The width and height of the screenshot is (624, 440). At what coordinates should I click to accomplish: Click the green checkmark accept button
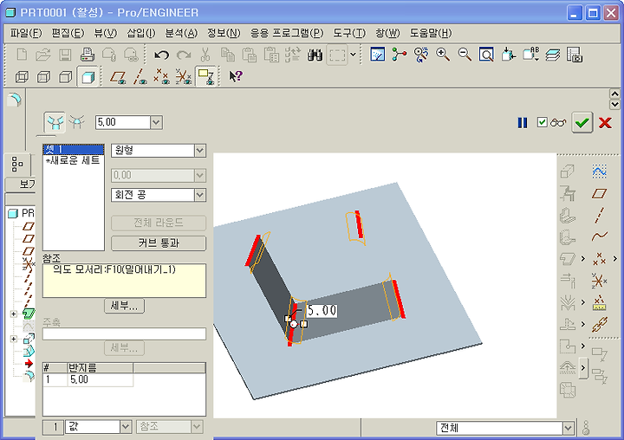[x=582, y=122]
